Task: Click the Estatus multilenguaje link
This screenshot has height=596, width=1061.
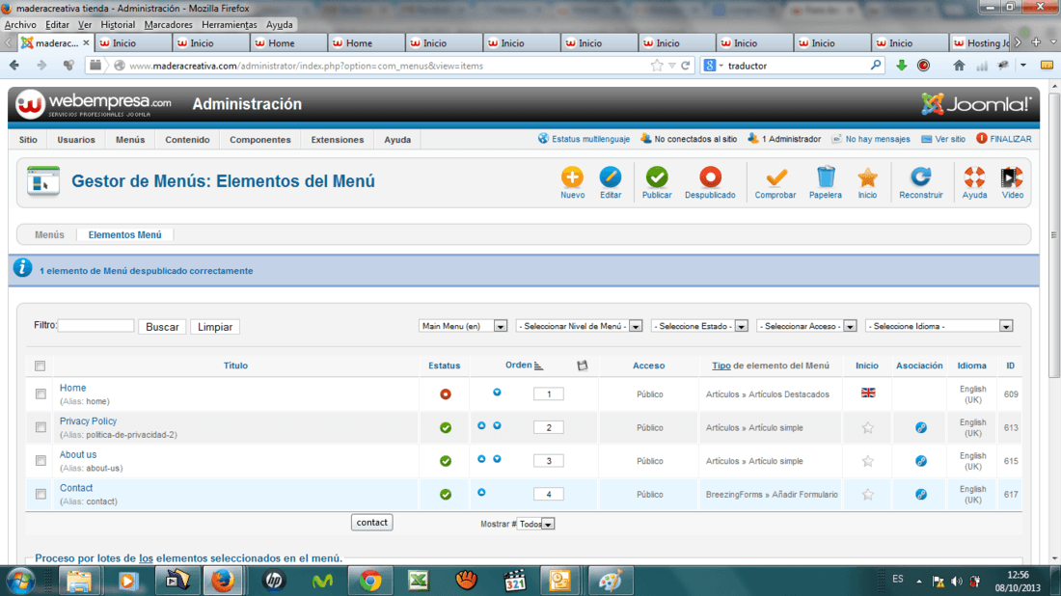Action: [x=584, y=139]
